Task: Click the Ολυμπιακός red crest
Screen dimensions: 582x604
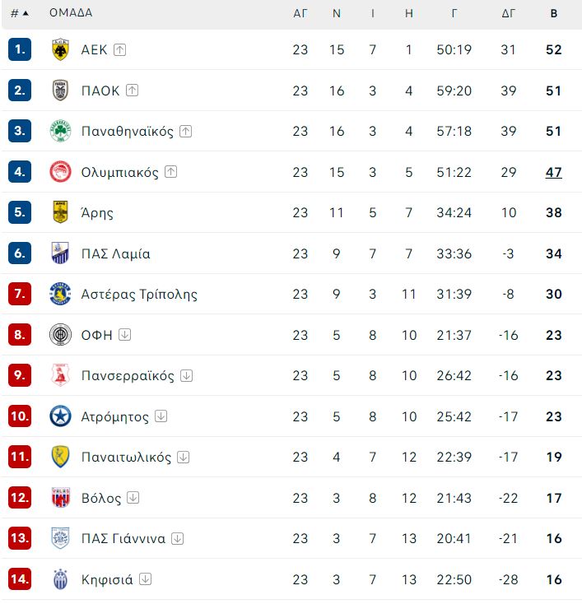Action: tap(61, 172)
